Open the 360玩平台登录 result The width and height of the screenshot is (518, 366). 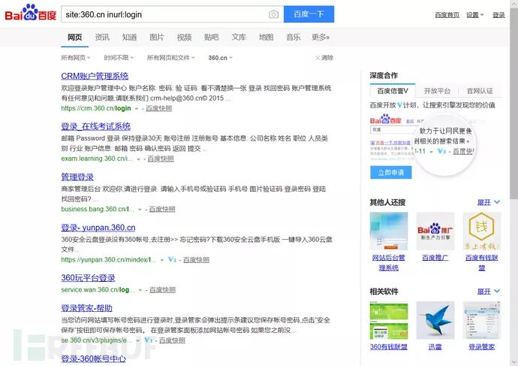88,278
